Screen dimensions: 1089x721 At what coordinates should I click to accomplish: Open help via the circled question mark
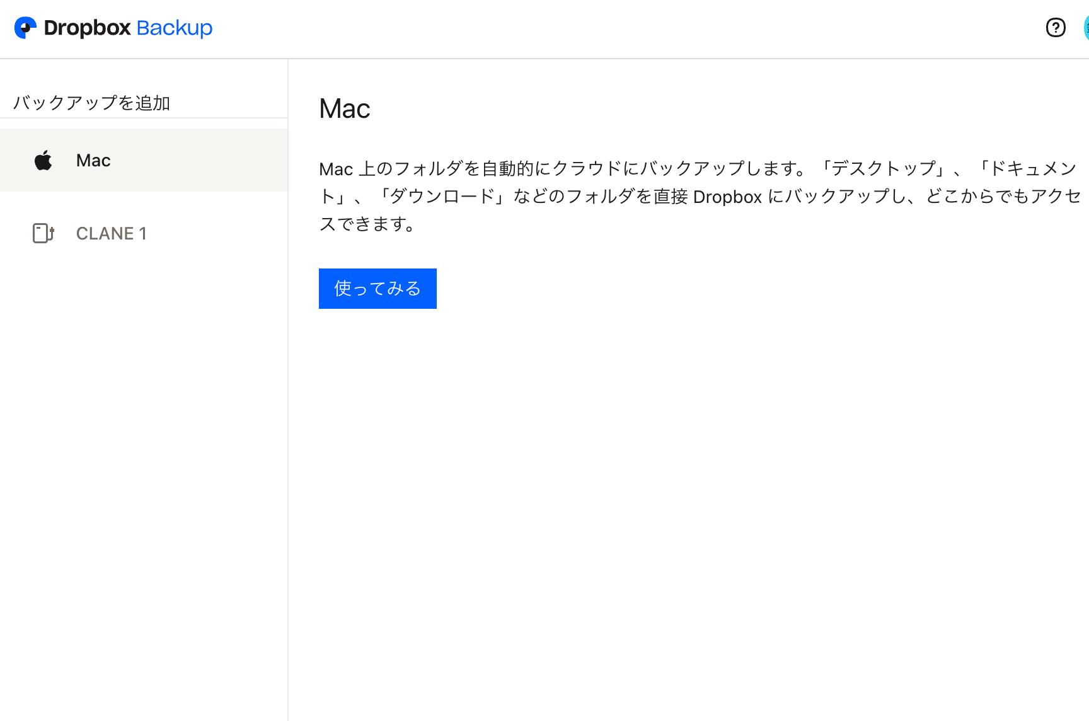(x=1056, y=27)
